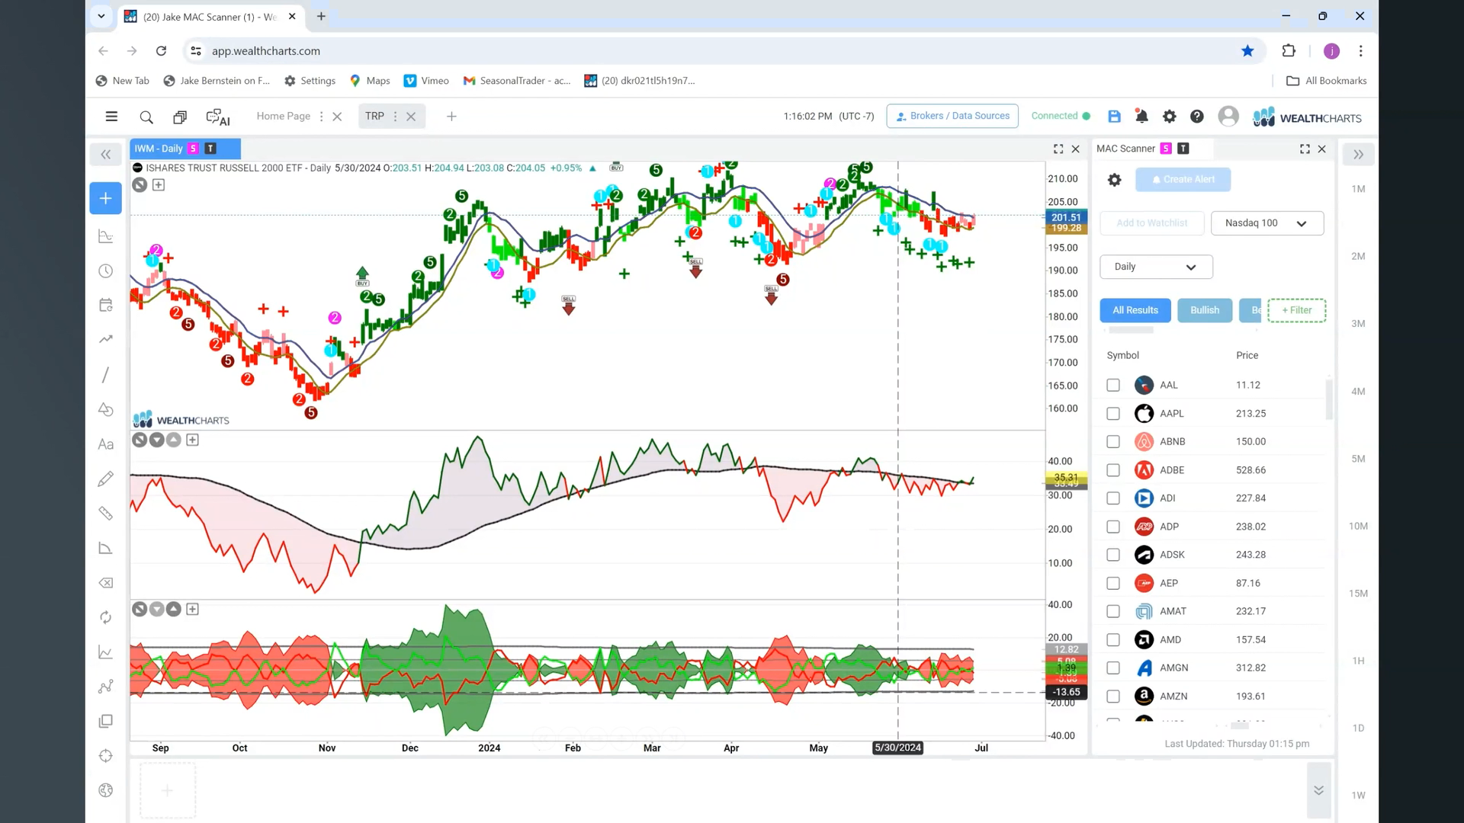
Task: Expand the right timeframe sidebar
Action: click(1358, 155)
